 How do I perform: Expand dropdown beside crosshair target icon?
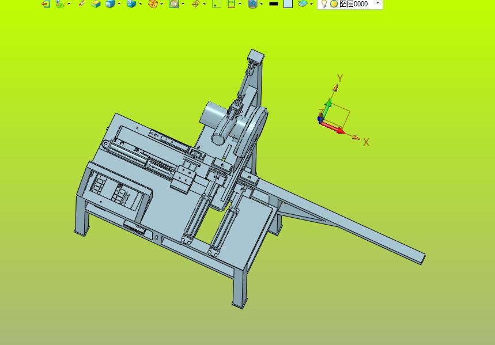tap(204, 4)
